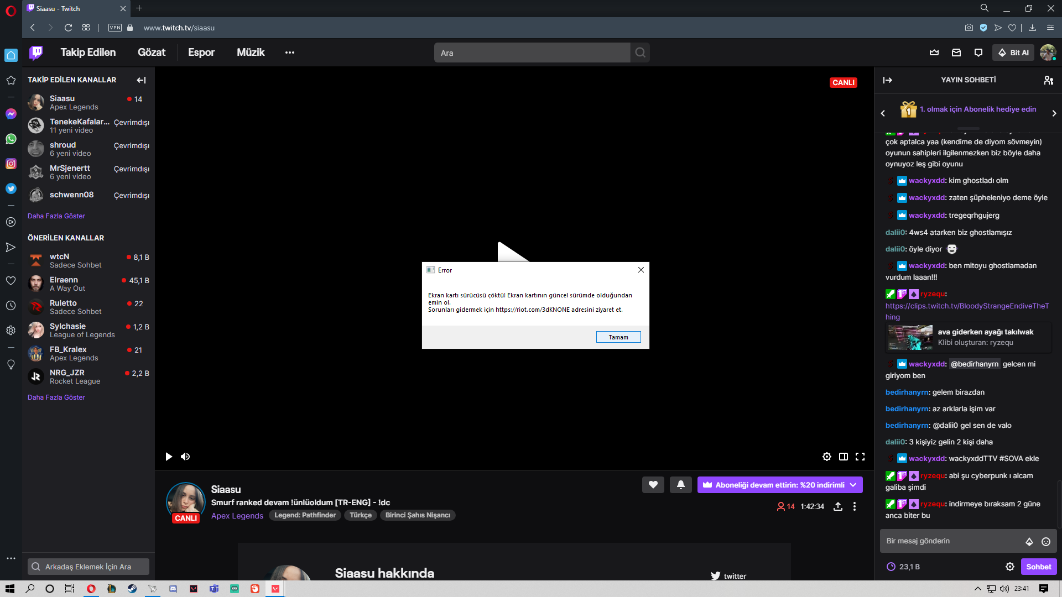This screenshot has width=1062, height=597.
Task: Show next gift leaderboard item
Action: (1054, 113)
